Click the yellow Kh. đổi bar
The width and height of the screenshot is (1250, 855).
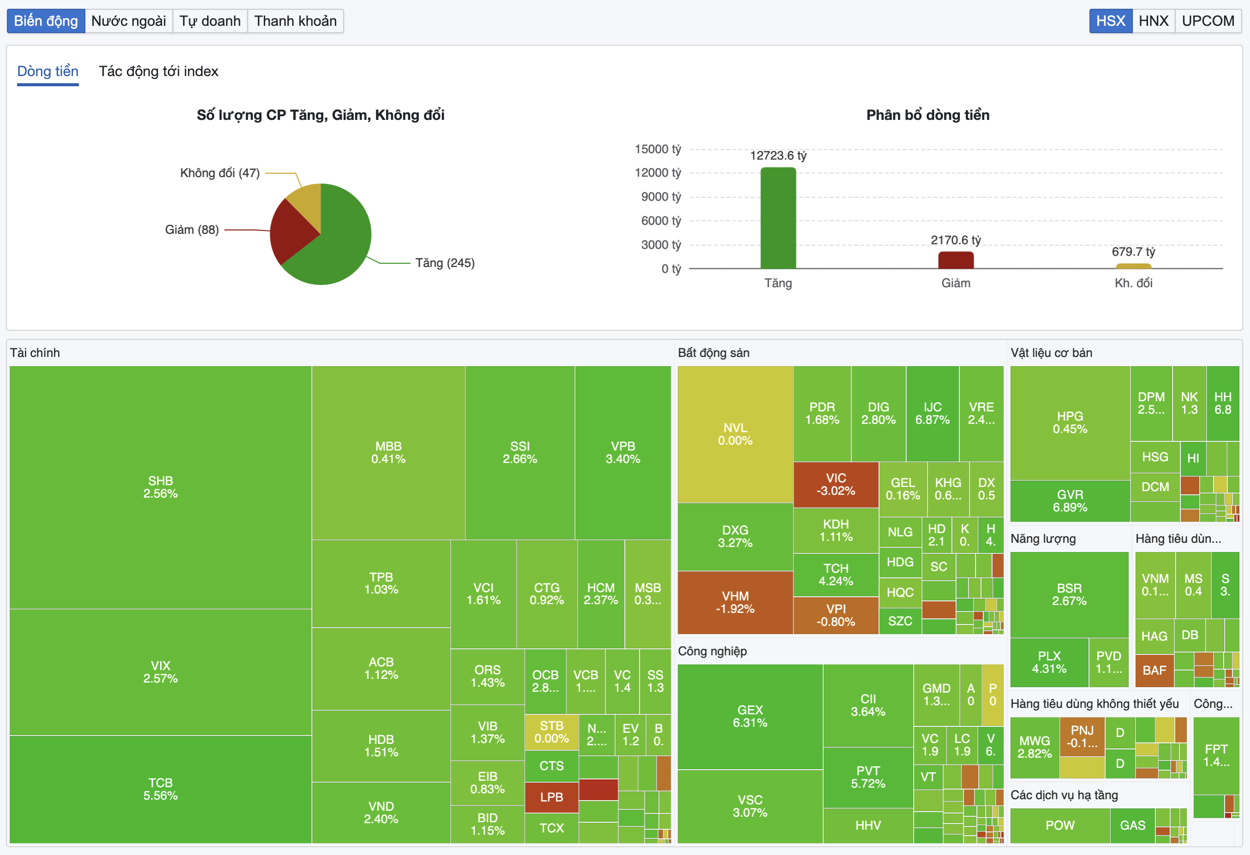pyautogui.click(x=1133, y=266)
